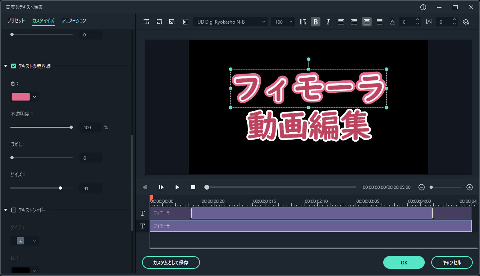This screenshot has height=276, width=480.
Task: Open the font family dropdown
Action: (x=230, y=22)
